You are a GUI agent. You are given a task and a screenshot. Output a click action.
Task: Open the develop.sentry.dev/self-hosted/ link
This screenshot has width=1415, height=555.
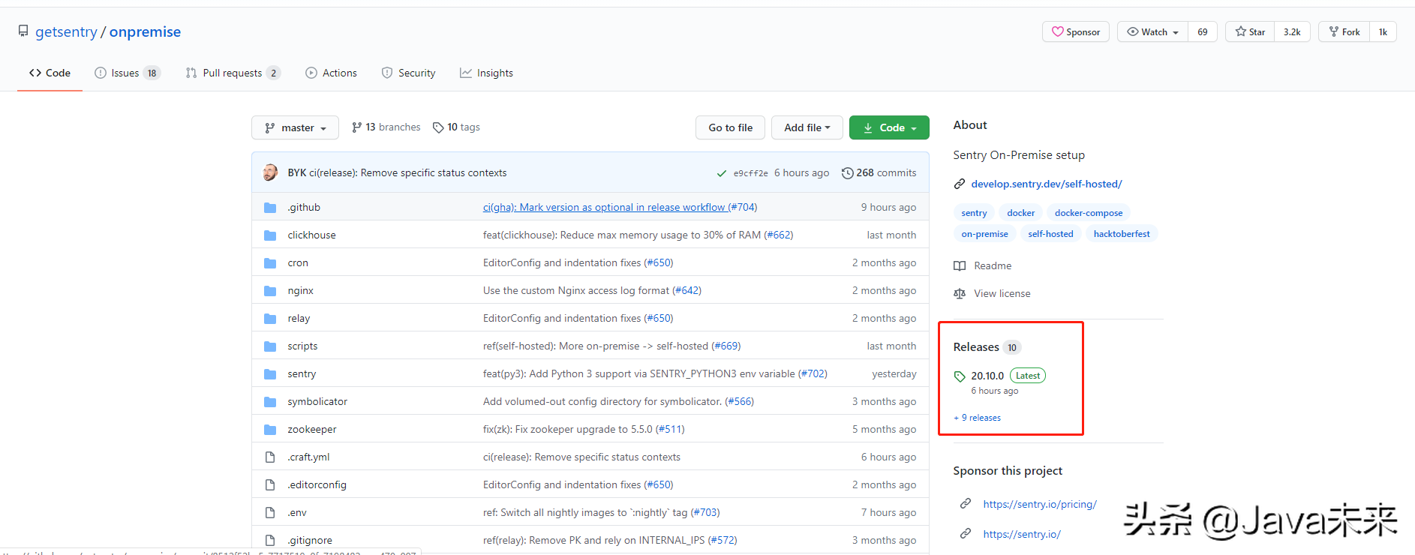pos(1046,184)
